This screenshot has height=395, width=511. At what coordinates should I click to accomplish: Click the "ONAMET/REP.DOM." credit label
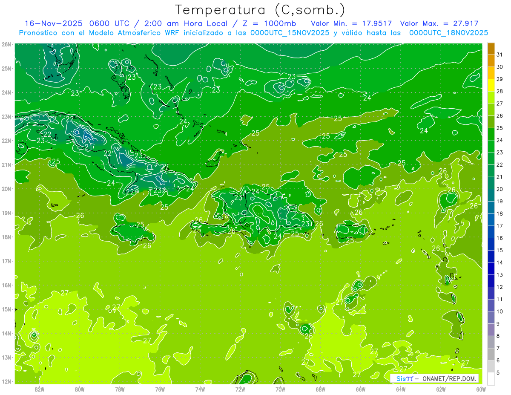coord(449,378)
